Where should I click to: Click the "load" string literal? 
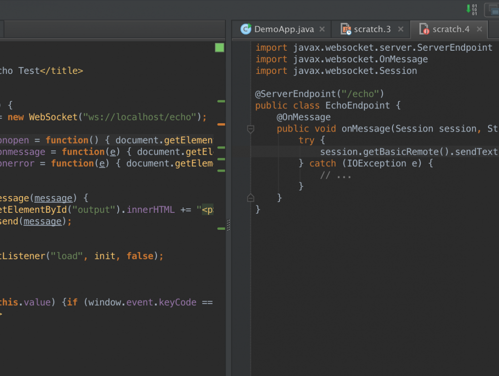(67, 256)
